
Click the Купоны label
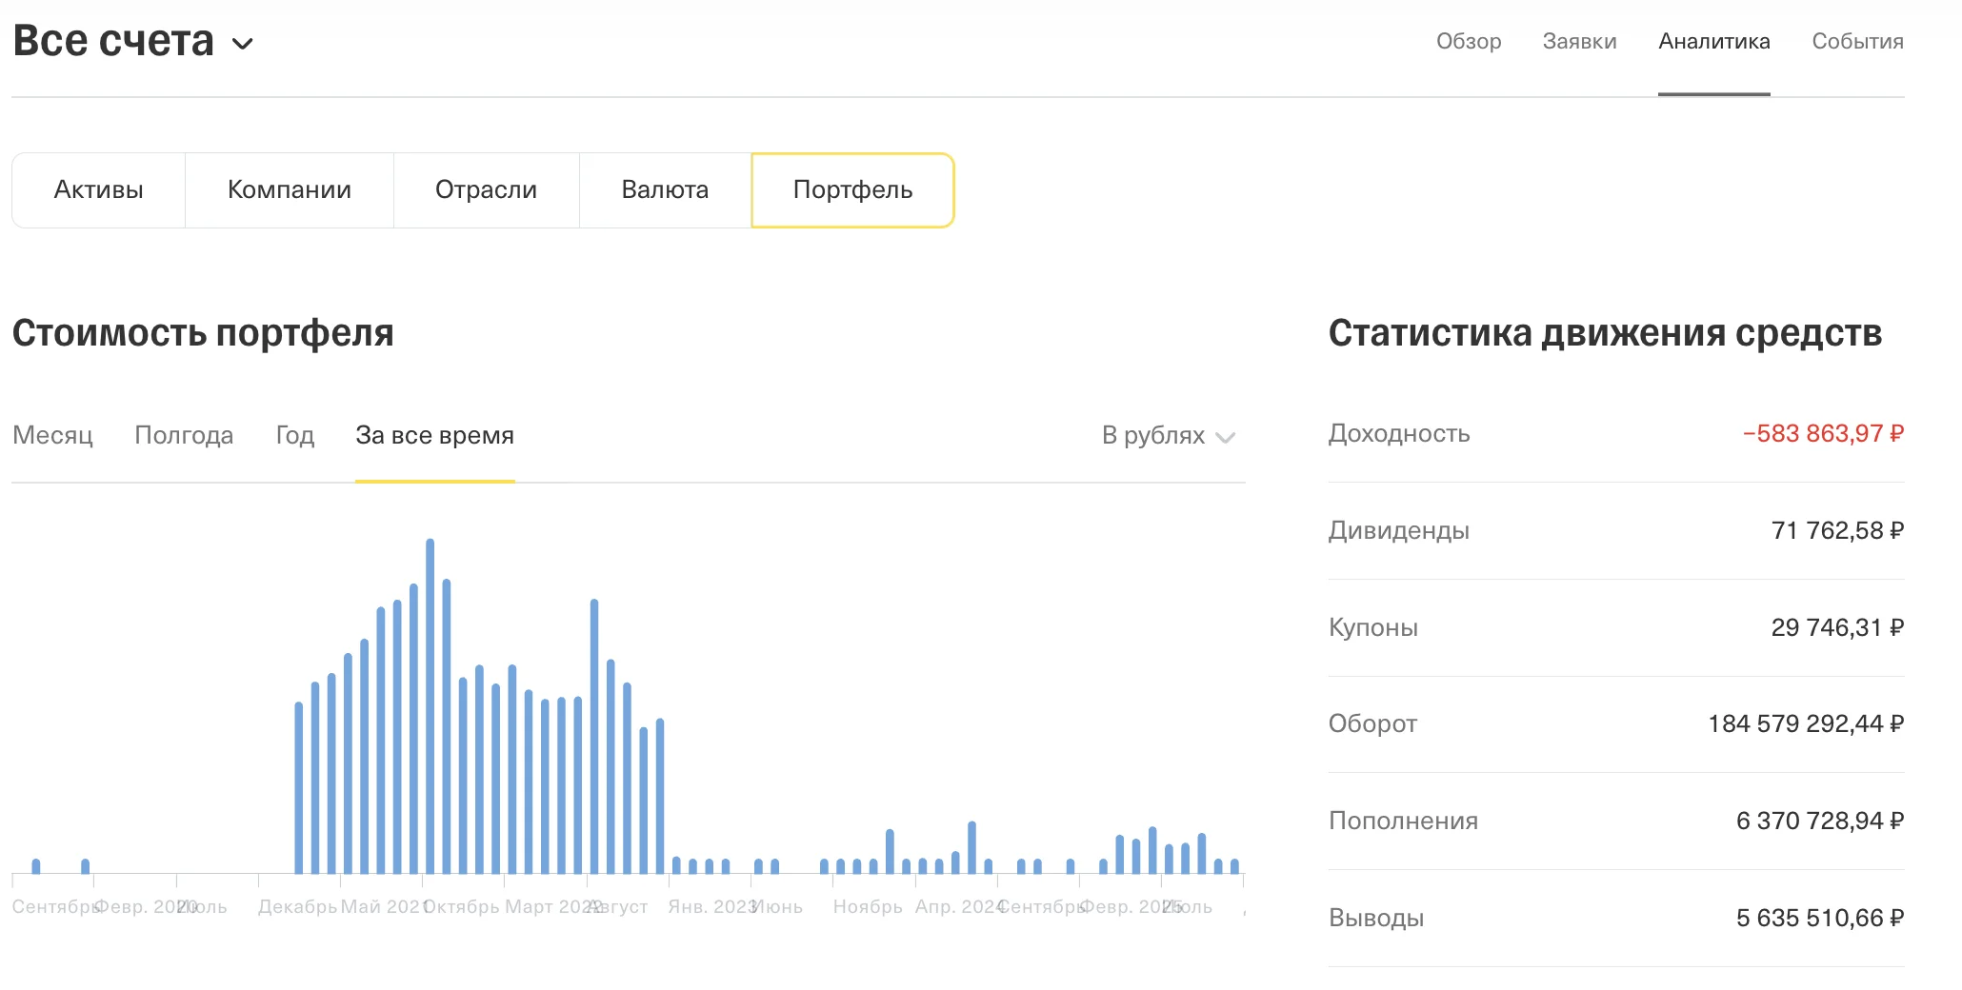coord(1373,627)
